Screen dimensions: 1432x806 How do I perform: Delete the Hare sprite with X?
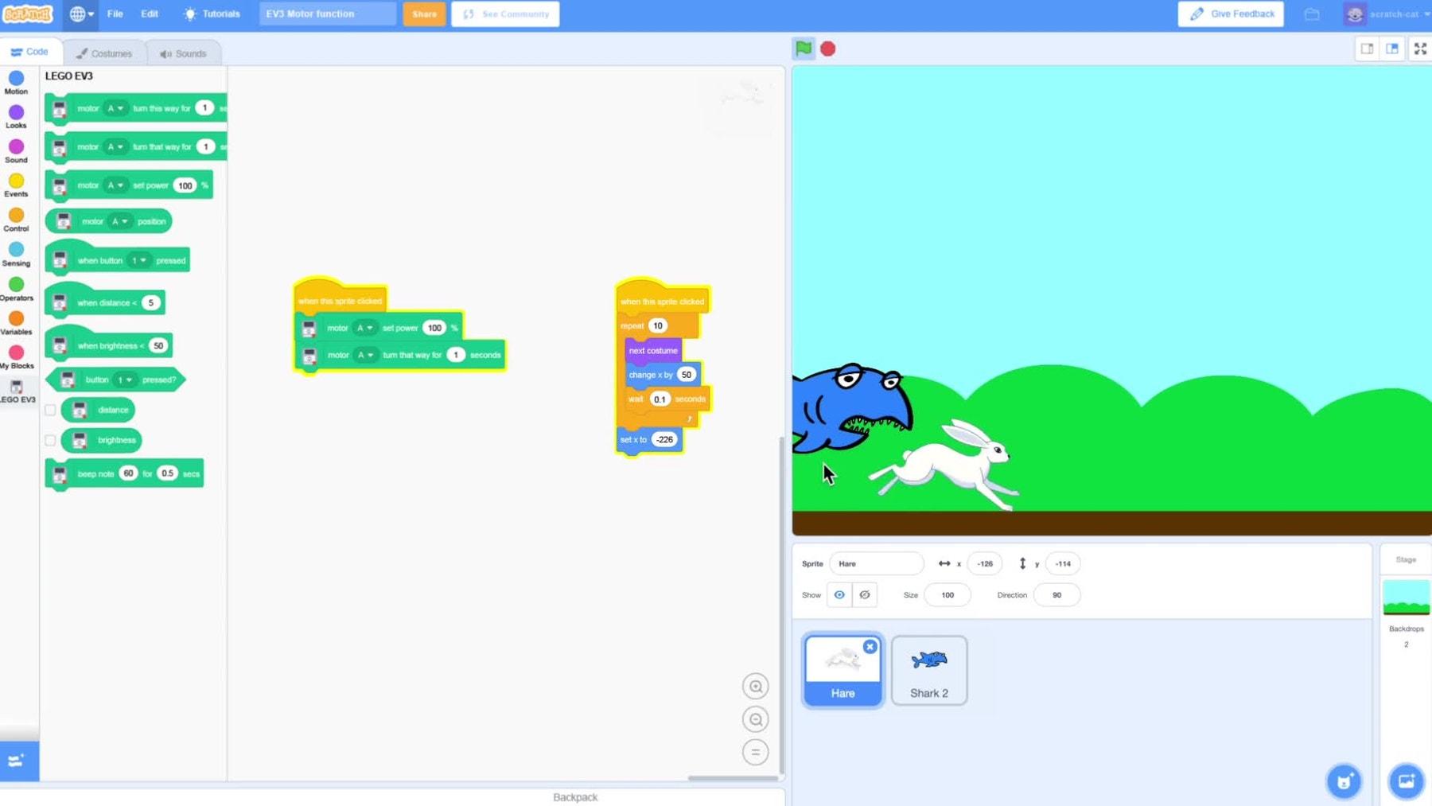870,647
